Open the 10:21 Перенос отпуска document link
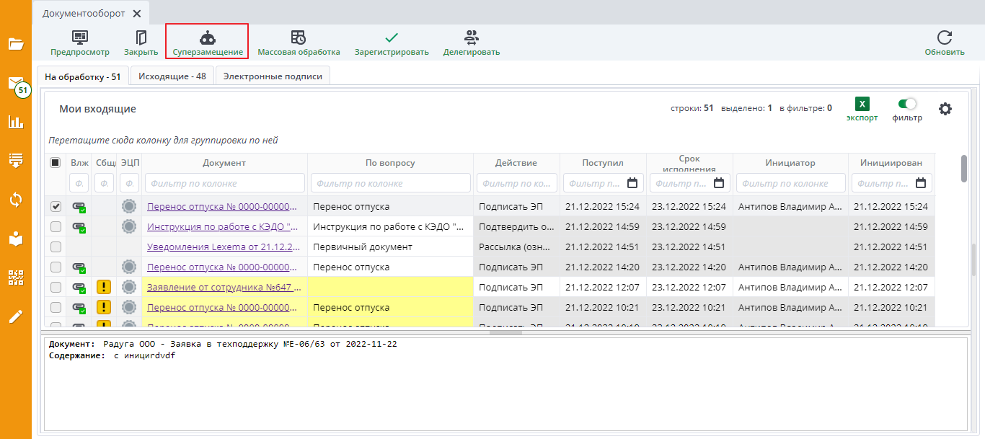 (x=223, y=307)
